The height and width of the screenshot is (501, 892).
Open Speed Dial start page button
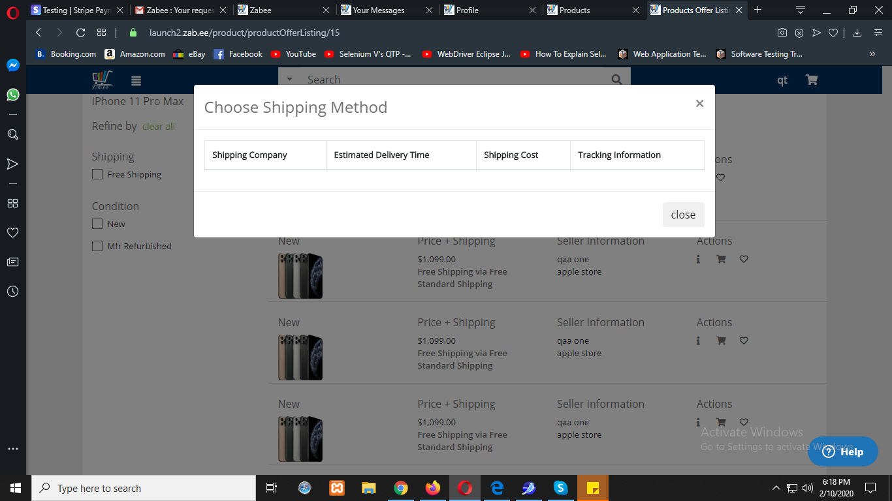[x=101, y=33]
